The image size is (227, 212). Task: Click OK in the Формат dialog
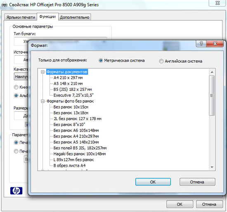pos(153,182)
